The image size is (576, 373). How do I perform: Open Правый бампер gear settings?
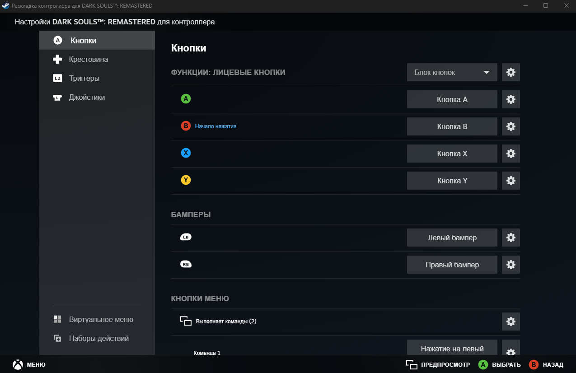point(511,265)
